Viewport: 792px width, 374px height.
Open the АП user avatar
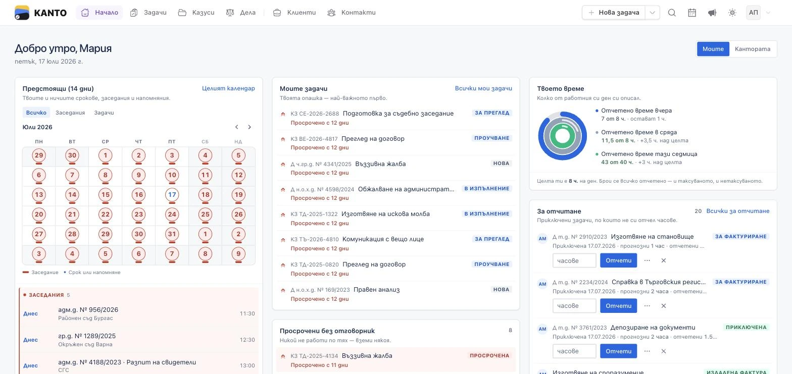point(753,13)
